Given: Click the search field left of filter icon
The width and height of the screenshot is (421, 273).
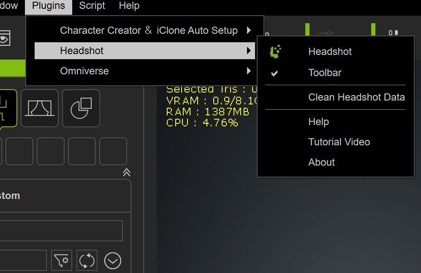Looking at the screenshot, I should [23, 260].
